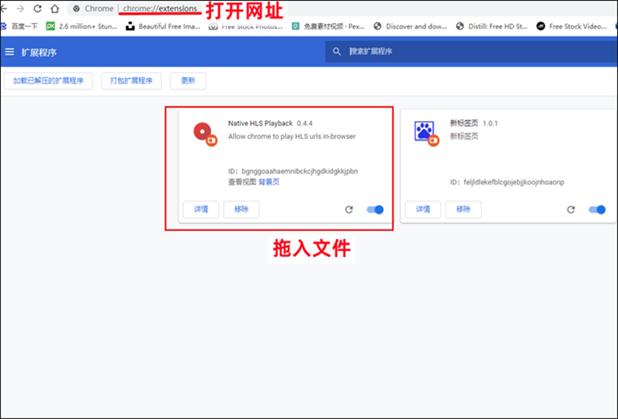The image size is (618, 419).
Task: Open the Discover and dow... bookmark
Action: (410, 26)
